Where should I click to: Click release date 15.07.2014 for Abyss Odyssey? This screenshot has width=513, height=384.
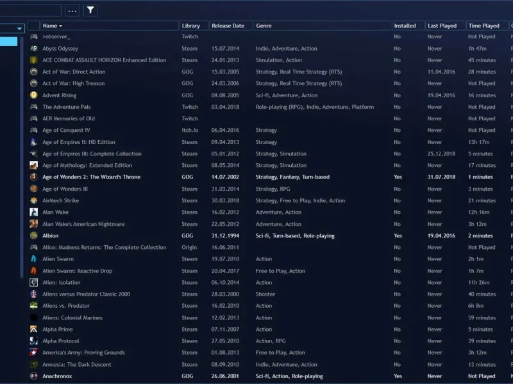(225, 49)
